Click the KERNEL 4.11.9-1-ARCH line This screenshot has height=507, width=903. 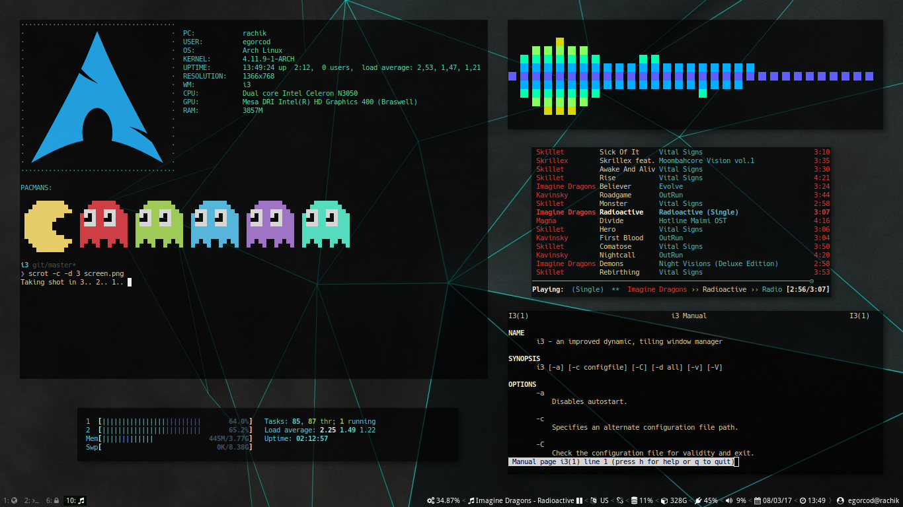239,59
